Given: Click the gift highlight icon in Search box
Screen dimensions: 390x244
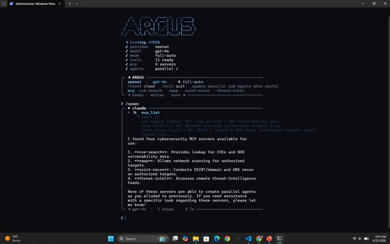Looking at the screenshot, I should 162,239.
